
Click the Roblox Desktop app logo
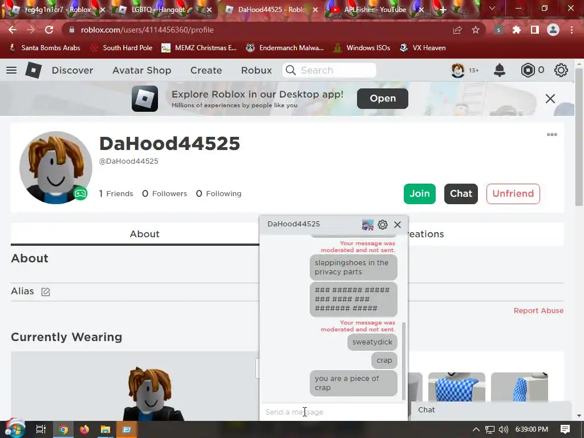[x=145, y=99]
